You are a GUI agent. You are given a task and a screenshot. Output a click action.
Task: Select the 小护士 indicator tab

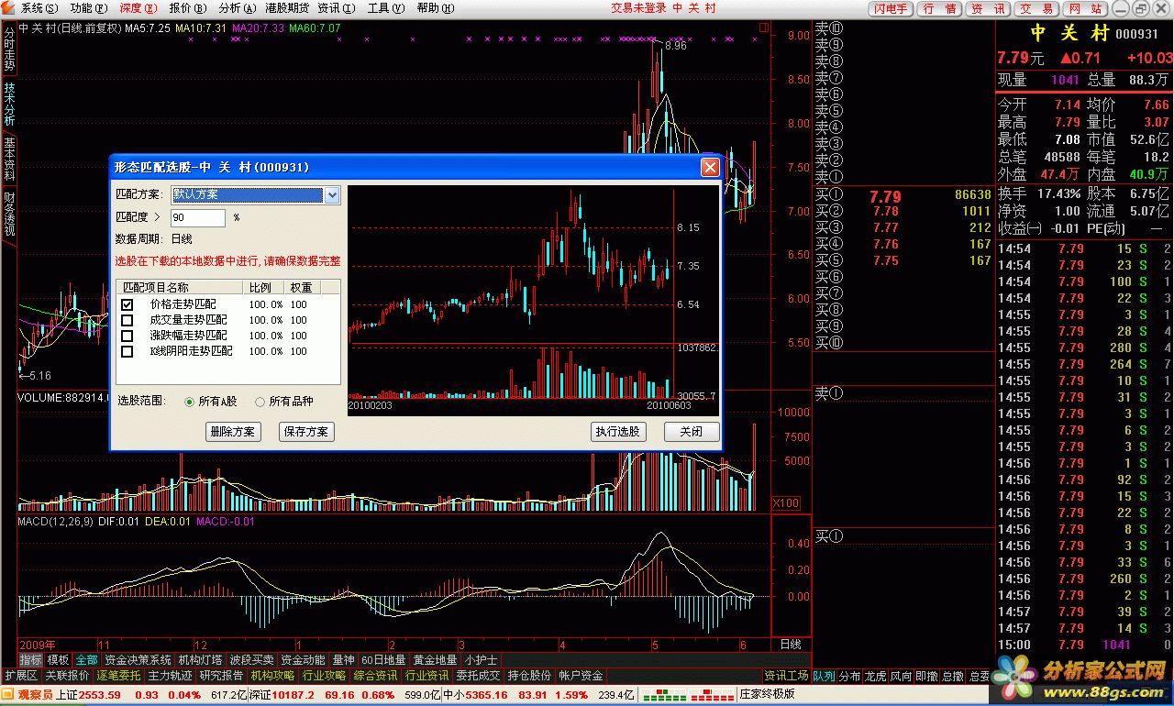tap(481, 660)
